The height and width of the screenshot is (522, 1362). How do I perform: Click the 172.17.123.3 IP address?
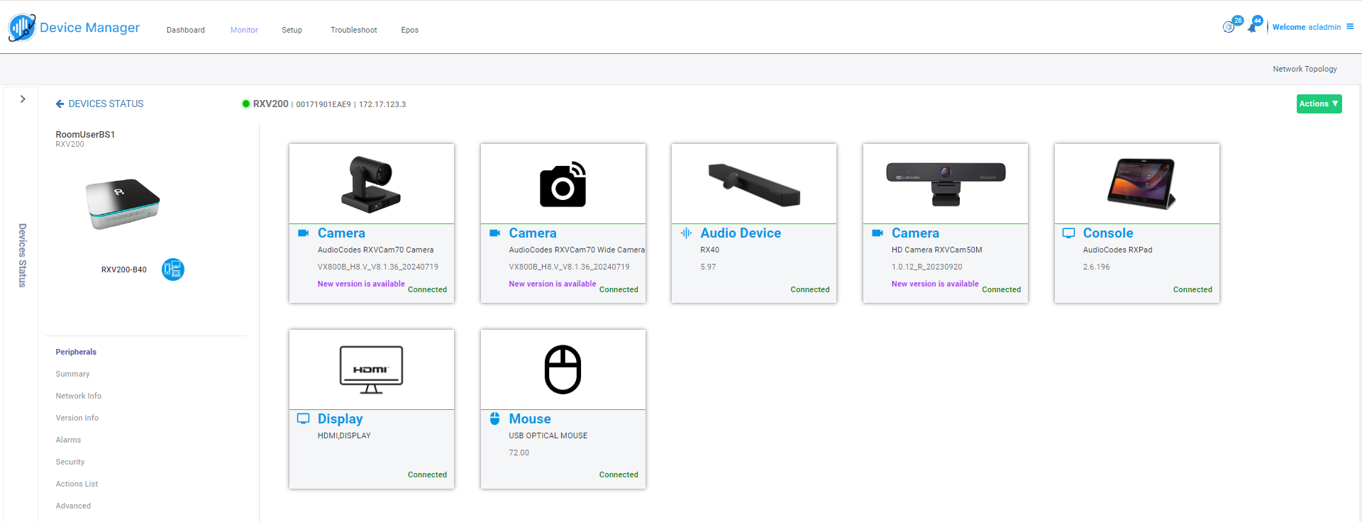click(382, 104)
